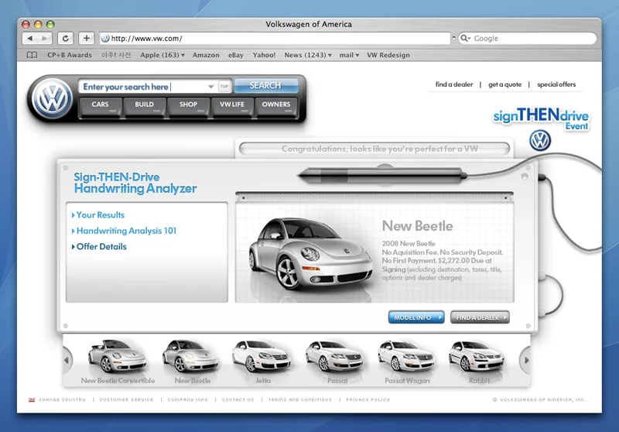This screenshot has width=619, height=432.
Task: Click the large silver New Beetle image
Action: pos(310,253)
